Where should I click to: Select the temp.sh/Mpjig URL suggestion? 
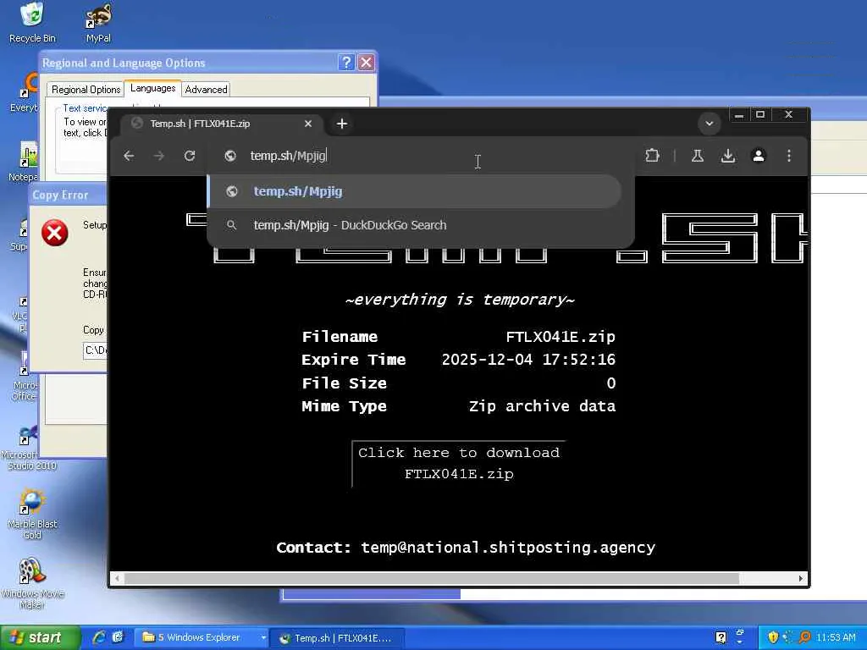tap(415, 191)
